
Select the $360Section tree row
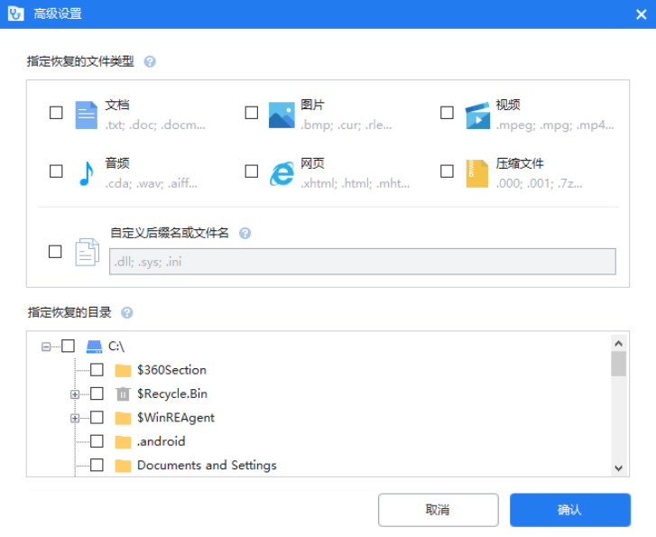tap(172, 370)
